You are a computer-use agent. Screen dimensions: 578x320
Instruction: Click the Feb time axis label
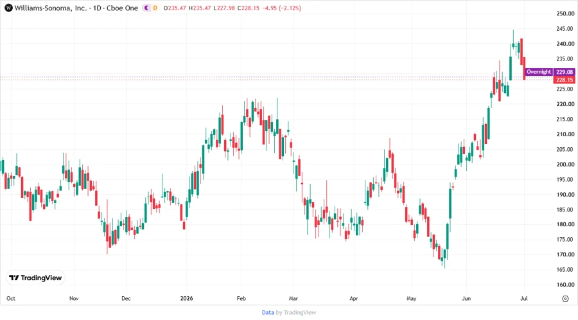point(241,298)
